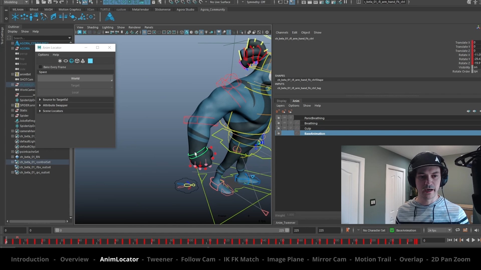Select the cube locator shape icon

77,61
